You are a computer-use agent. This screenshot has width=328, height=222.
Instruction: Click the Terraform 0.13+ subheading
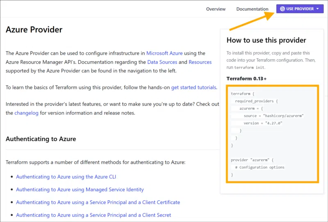click(246, 78)
